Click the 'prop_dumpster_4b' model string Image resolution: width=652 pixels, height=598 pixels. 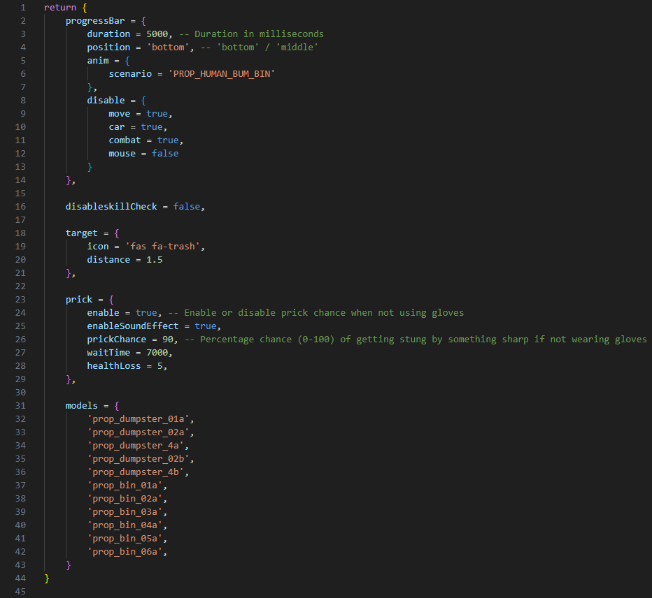click(x=139, y=472)
